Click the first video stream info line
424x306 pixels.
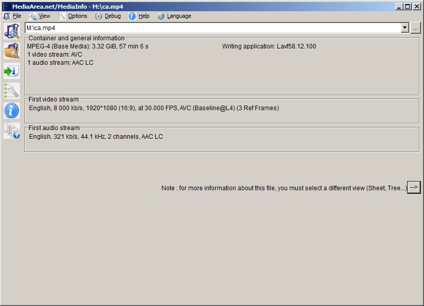[154, 108]
